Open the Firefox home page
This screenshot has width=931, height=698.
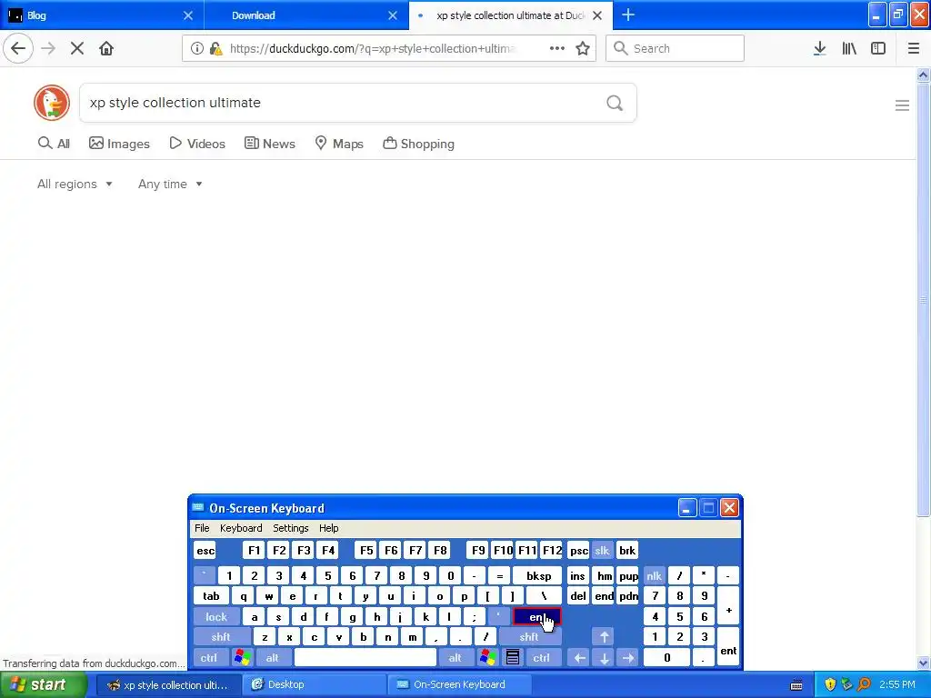point(106,49)
